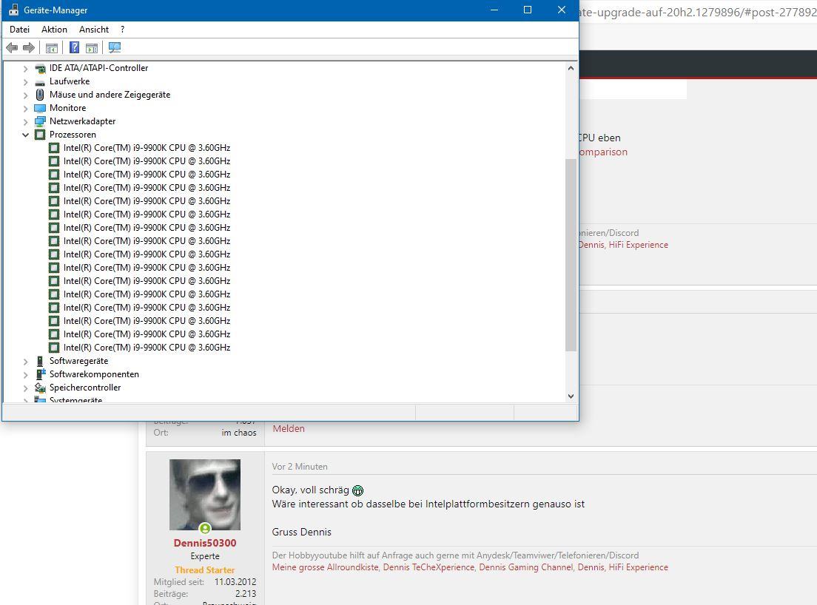Click the Melden link in forum post
The height and width of the screenshot is (605, 817).
[x=289, y=428]
